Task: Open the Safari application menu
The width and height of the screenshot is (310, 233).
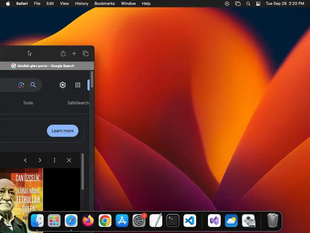Action: (22, 4)
